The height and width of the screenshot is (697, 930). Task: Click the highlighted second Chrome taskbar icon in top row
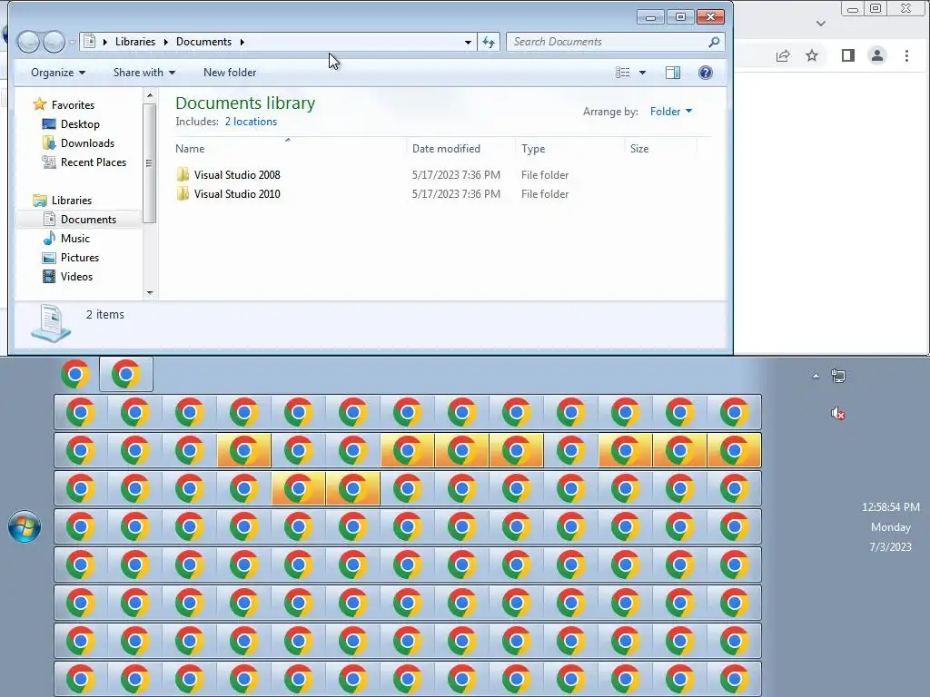[125, 374]
